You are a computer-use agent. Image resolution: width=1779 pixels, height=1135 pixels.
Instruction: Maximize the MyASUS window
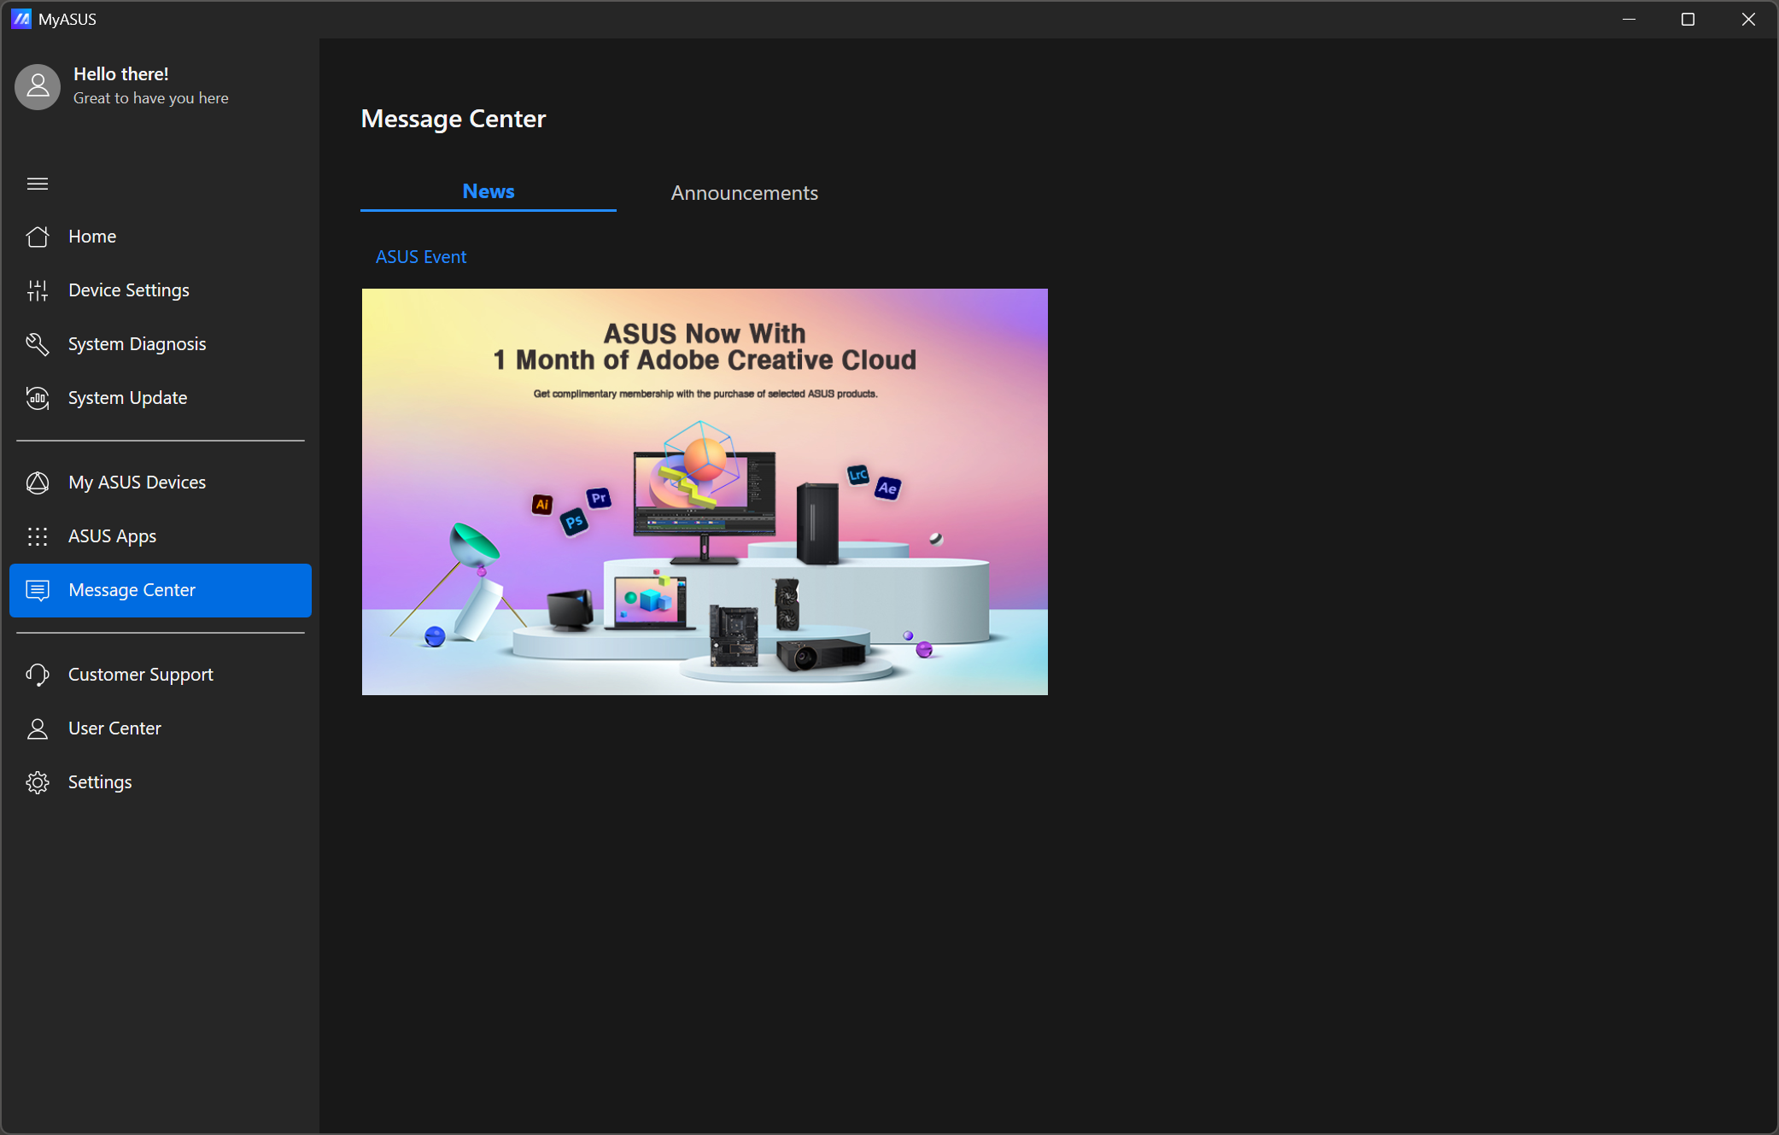(1688, 19)
